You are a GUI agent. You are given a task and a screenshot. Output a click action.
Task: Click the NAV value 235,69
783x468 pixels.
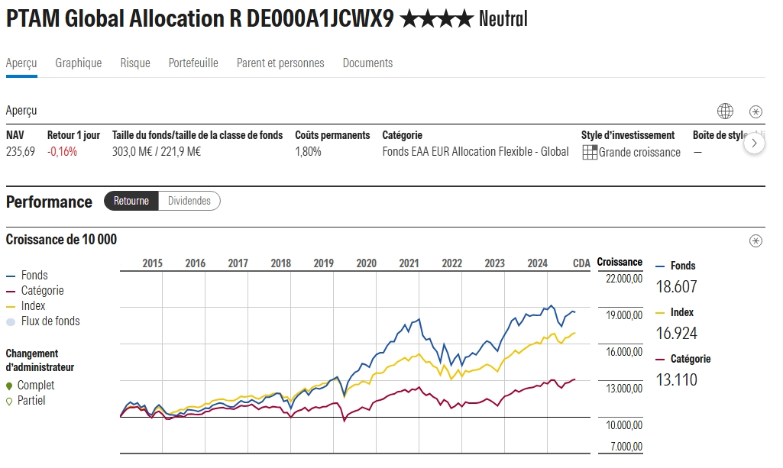(21, 152)
